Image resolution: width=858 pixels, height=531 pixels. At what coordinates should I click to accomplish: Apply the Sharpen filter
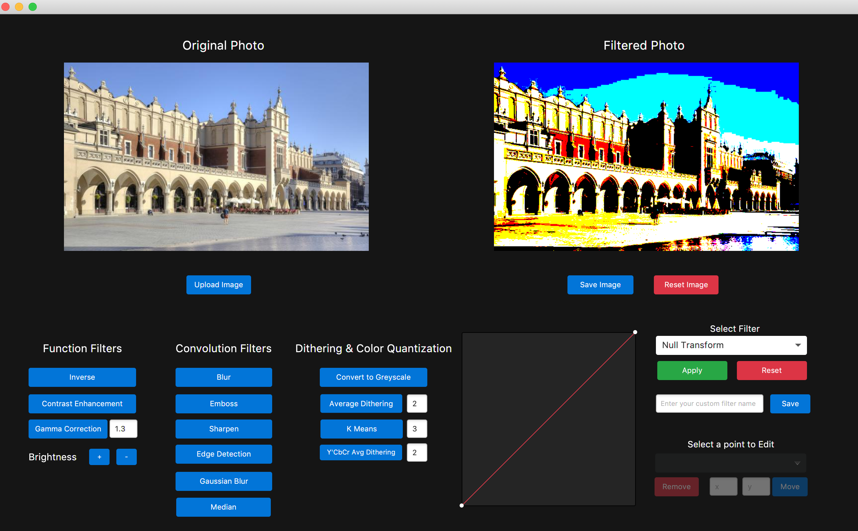[x=224, y=429]
